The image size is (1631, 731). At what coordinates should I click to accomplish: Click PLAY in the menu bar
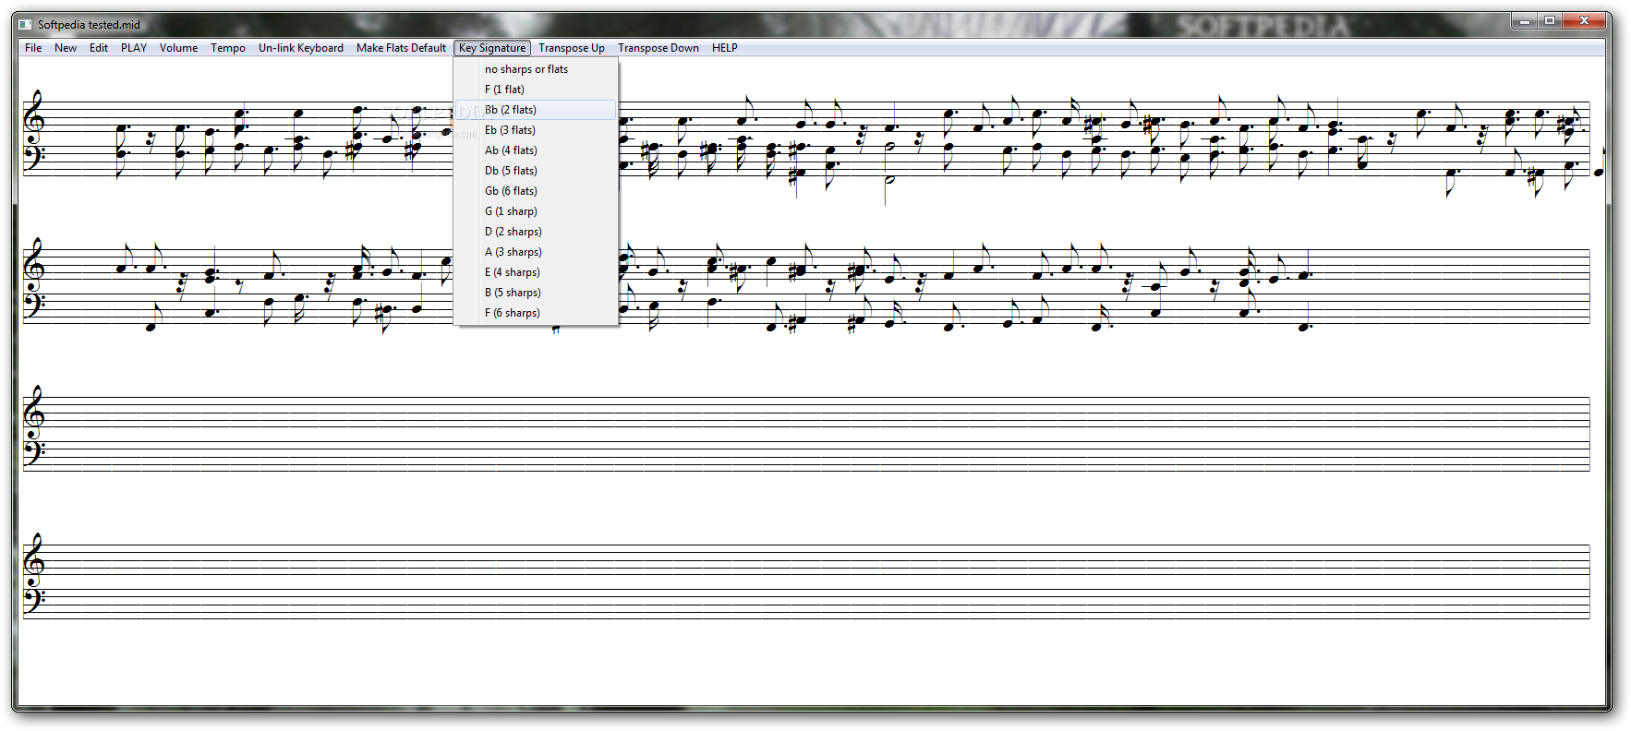pos(134,48)
